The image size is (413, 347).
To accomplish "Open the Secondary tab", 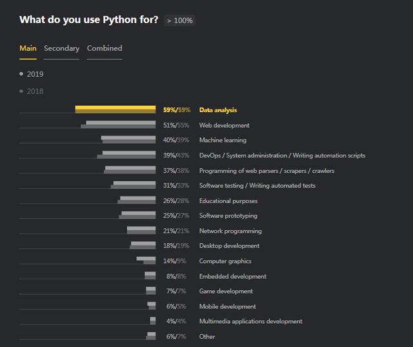I will tap(61, 48).
